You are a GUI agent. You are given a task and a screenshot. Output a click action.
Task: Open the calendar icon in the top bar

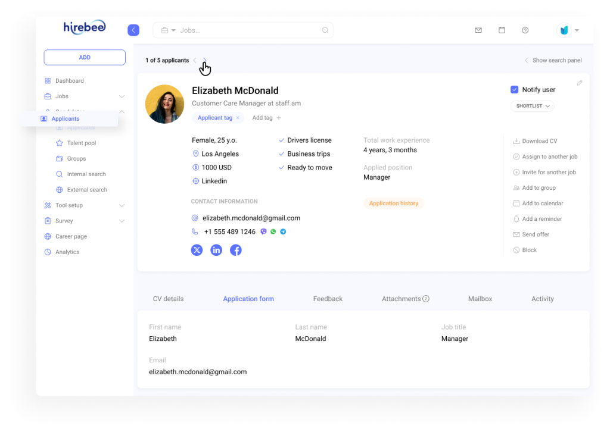coord(502,30)
